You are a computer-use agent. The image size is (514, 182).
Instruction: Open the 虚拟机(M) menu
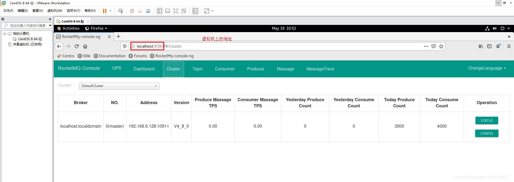[55, 11]
